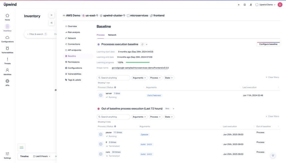Refresh the processes execution baseline
The height and width of the screenshot is (163, 286).
click(x=142, y=44)
